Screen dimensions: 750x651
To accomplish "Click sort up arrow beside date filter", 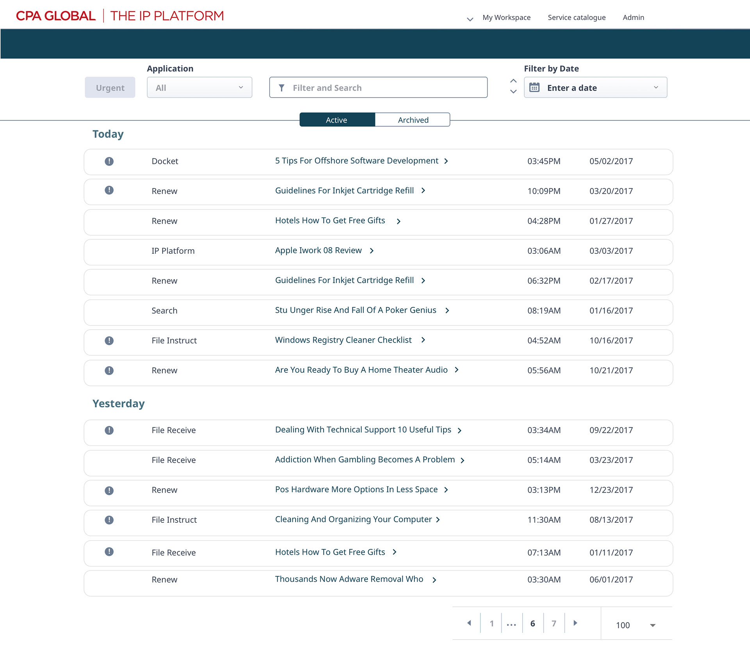I will pyautogui.click(x=513, y=81).
